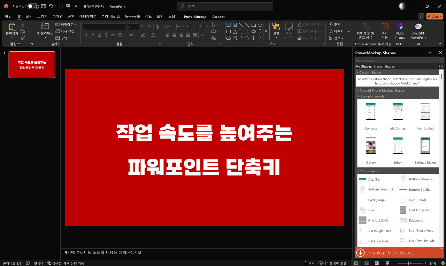Open comments pane icon near Share
The height and width of the screenshot is (266, 446).
pyautogui.click(x=421, y=16)
